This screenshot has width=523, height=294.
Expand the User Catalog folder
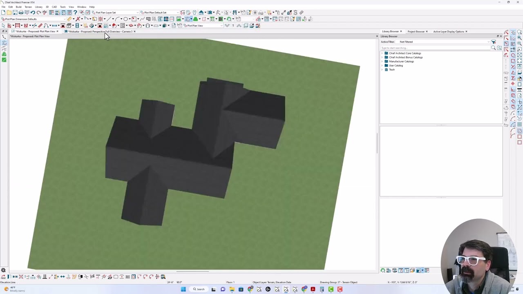[382, 65]
